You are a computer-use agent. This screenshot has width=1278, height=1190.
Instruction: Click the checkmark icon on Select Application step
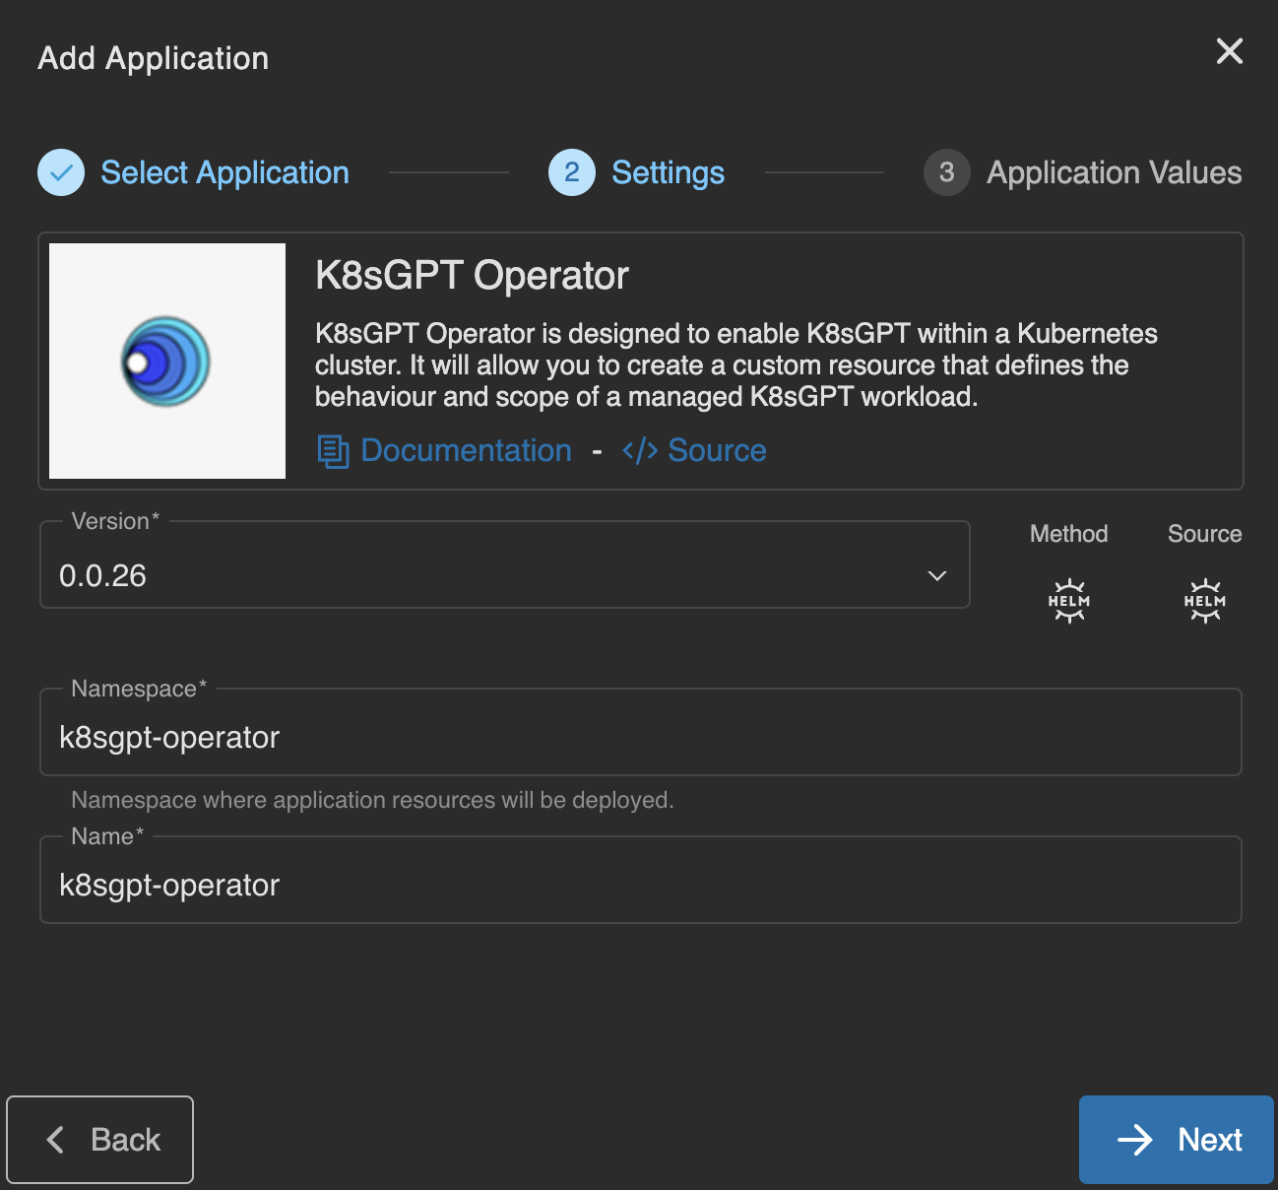[60, 172]
